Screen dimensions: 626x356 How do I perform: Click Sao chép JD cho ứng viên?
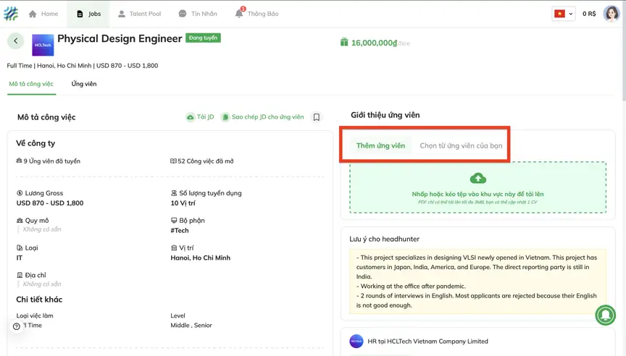[263, 117]
